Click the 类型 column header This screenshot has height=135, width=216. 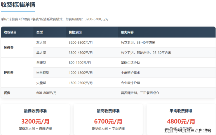pyautogui.click(x=39, y=32)
